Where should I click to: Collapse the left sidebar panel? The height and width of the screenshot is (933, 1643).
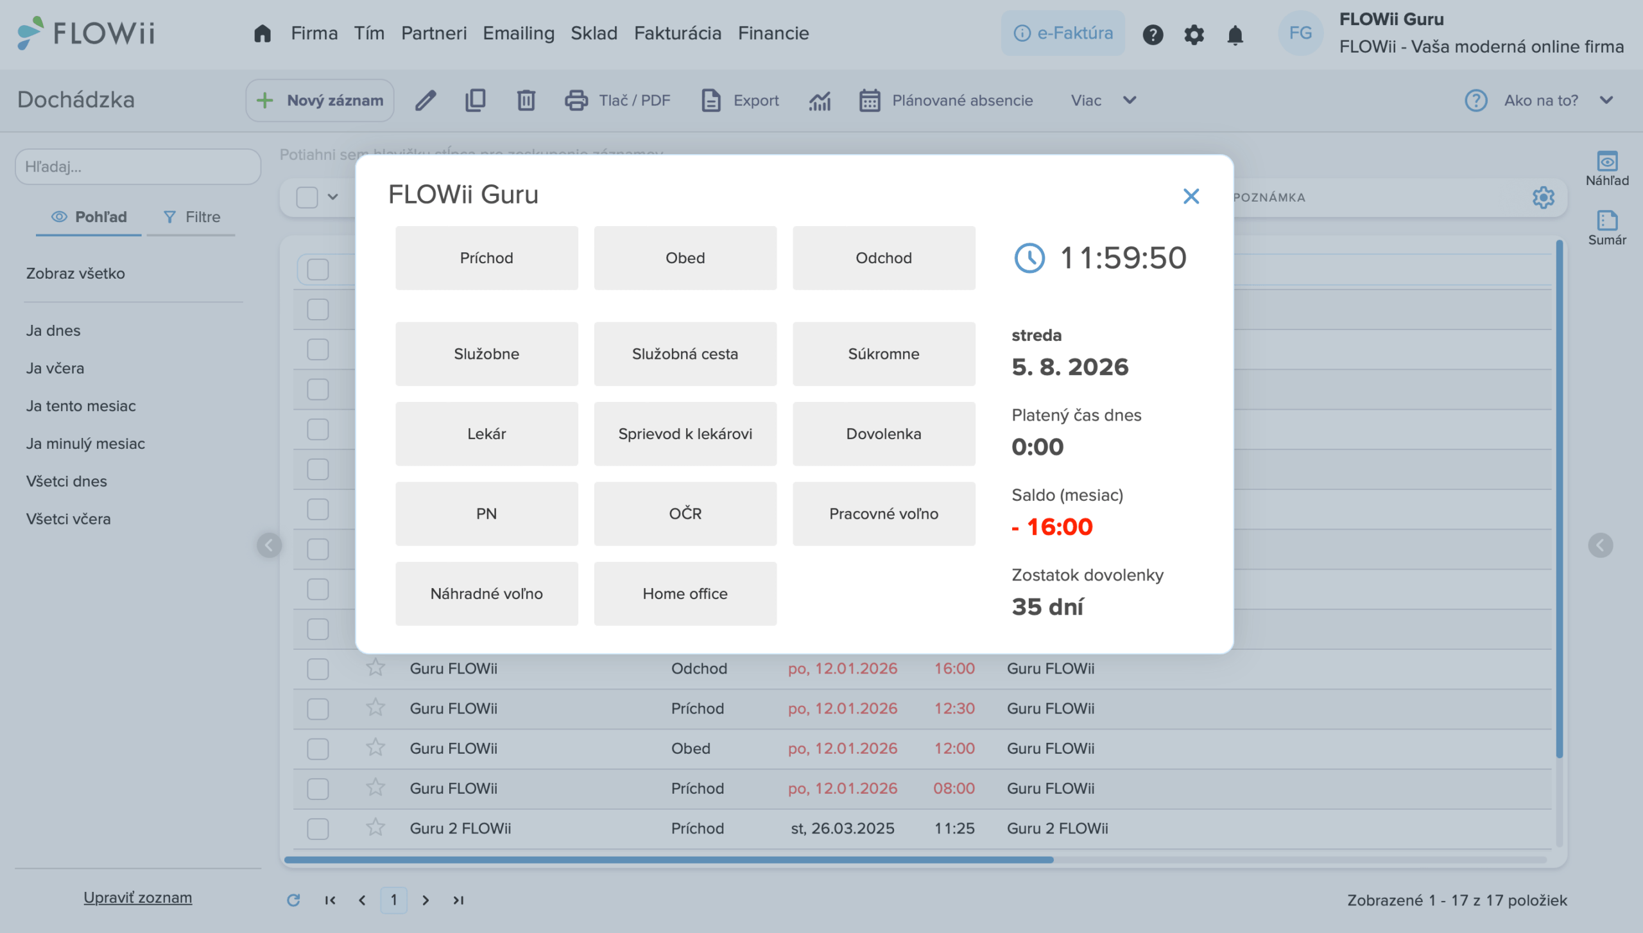pyautogui.click(x=270, y=545)
